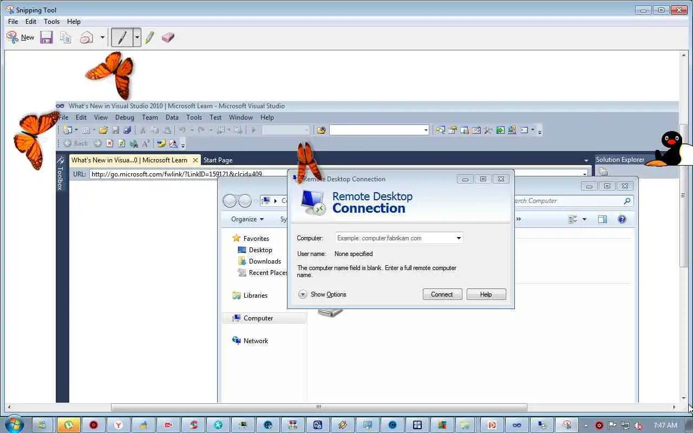Select Downloads in the Explorer sidebar
This screenshot has width=693, height=433.
(259, 261)
